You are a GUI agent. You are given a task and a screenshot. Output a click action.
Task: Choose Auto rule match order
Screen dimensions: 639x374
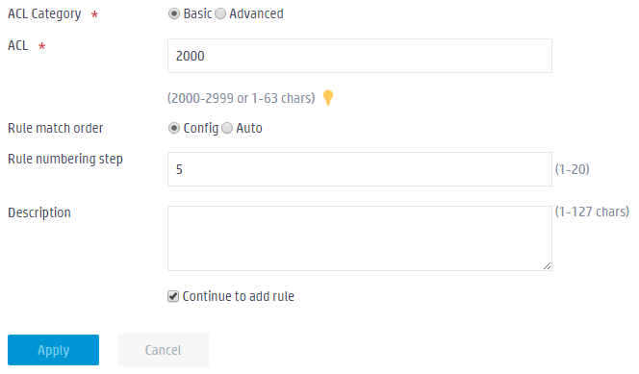[x=227, y=128]
